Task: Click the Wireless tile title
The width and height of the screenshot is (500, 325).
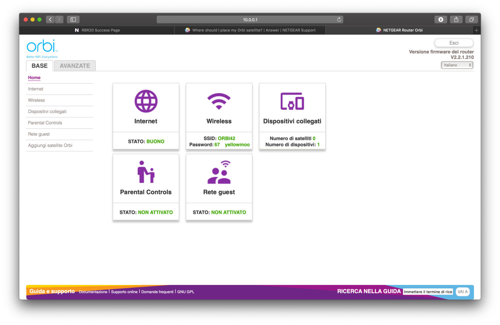Action: coord(219,121)
